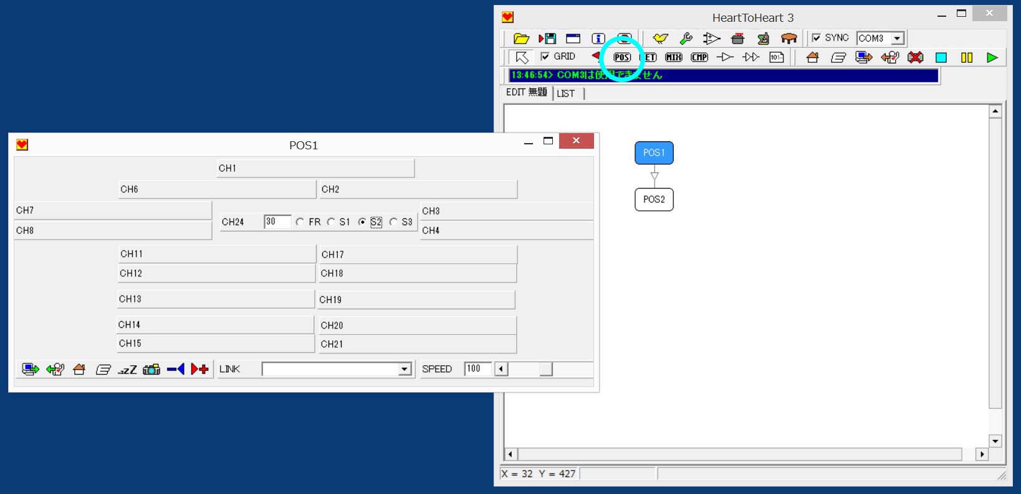Add a POS block from the toolbar
This screenshot has height=494, width=1021.
[x=622, y=57]
